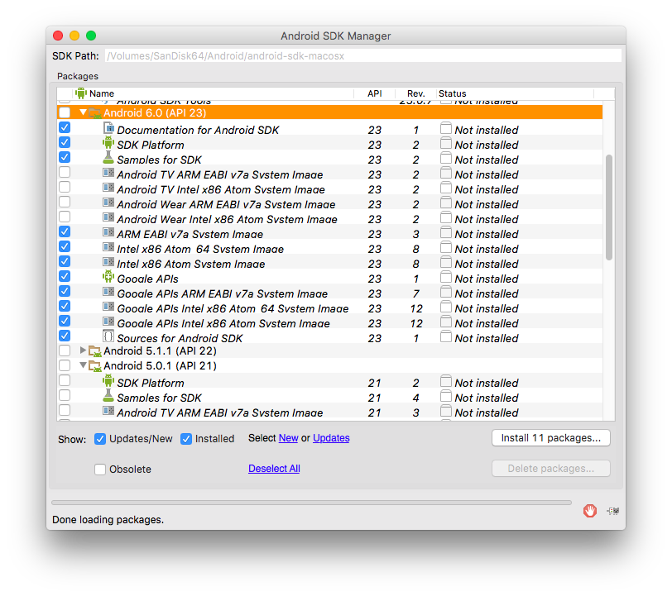Click the SDK Platform API 23 android icon
The height and width of the screenshot is (596, 672).
108,142
